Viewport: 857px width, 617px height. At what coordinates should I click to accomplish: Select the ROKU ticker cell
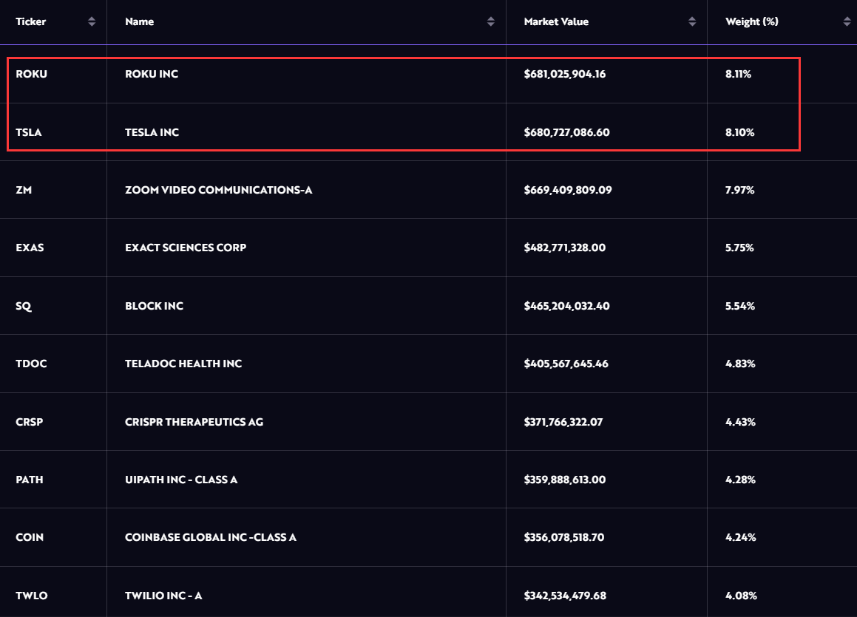pos(31,74)
